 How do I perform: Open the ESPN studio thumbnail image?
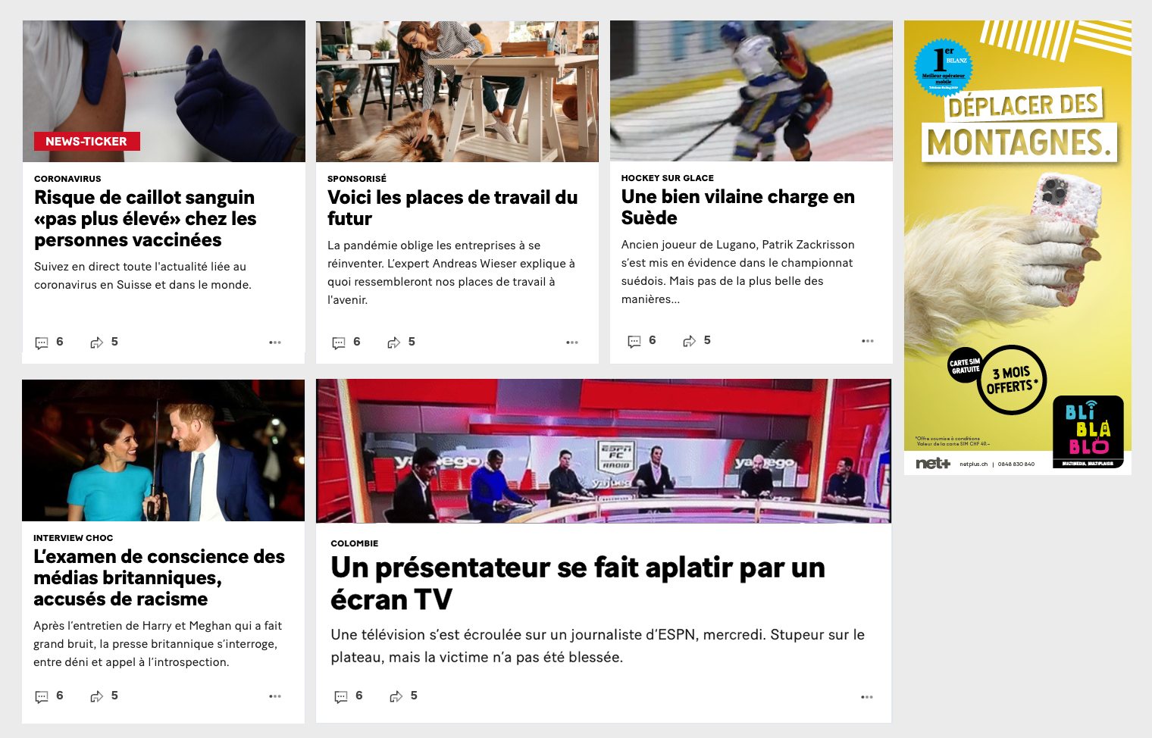(603, 451)
